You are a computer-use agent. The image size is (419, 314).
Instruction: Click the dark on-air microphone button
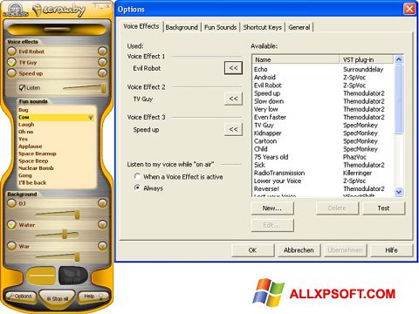click(73, 276)
